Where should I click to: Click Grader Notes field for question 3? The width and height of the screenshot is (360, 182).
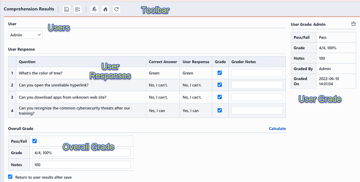257,97
